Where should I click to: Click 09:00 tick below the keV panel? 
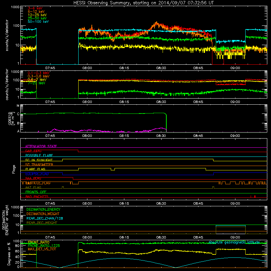pyautogui.click(x=235, y=68)
